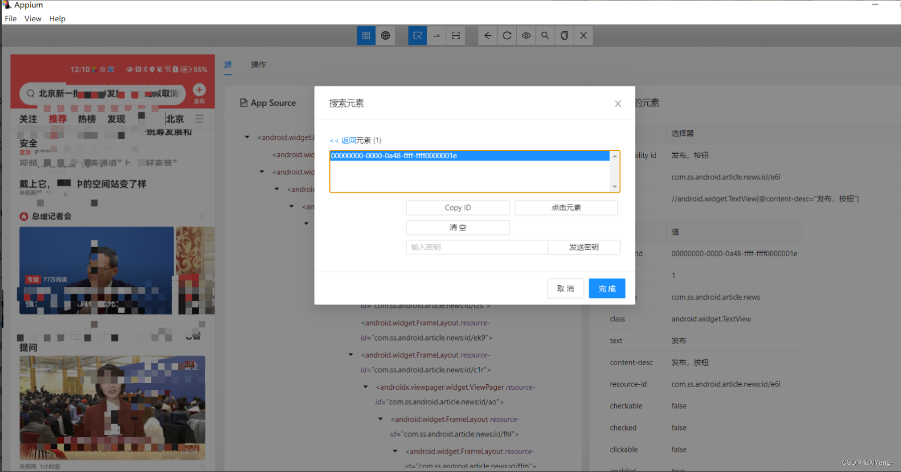
Task: Open the View menu
Action: (x=33, y=18)
